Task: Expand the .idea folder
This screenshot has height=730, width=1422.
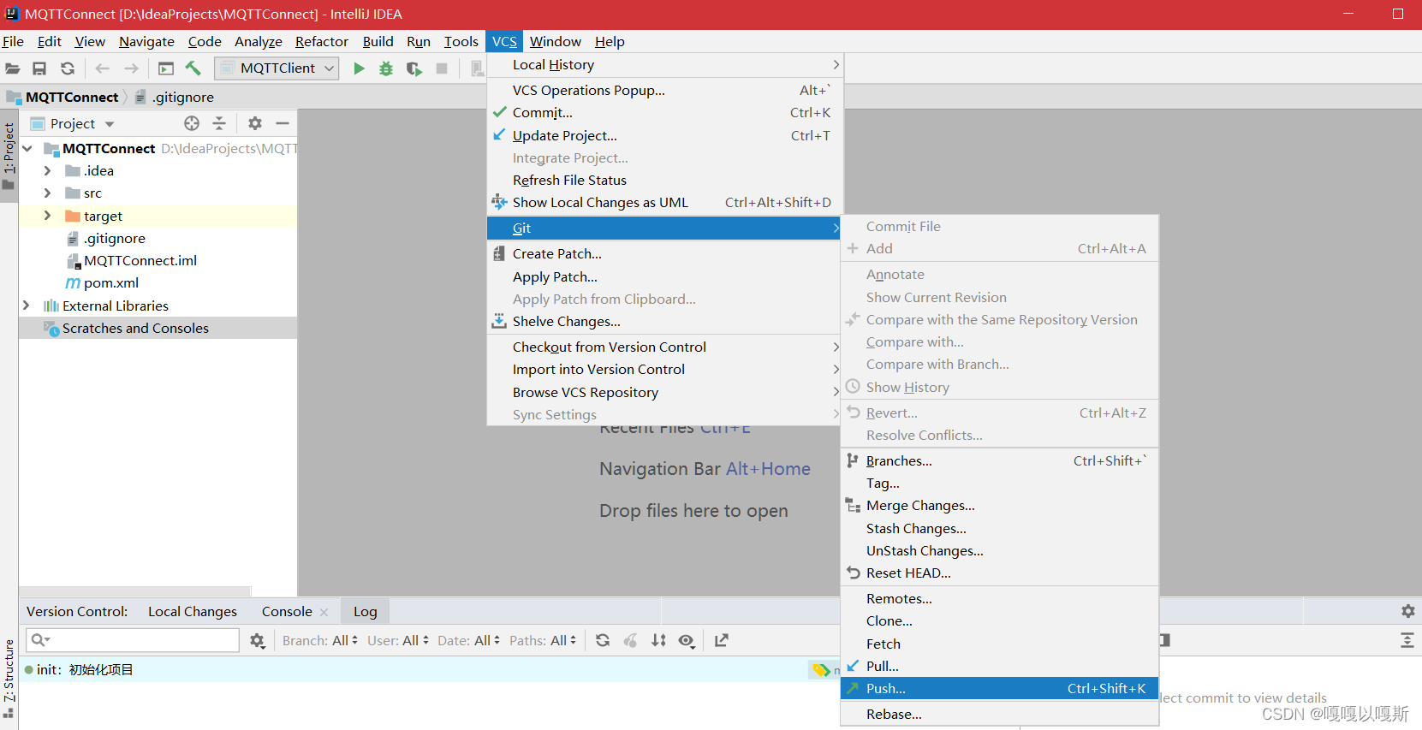Action: point(48,170)
